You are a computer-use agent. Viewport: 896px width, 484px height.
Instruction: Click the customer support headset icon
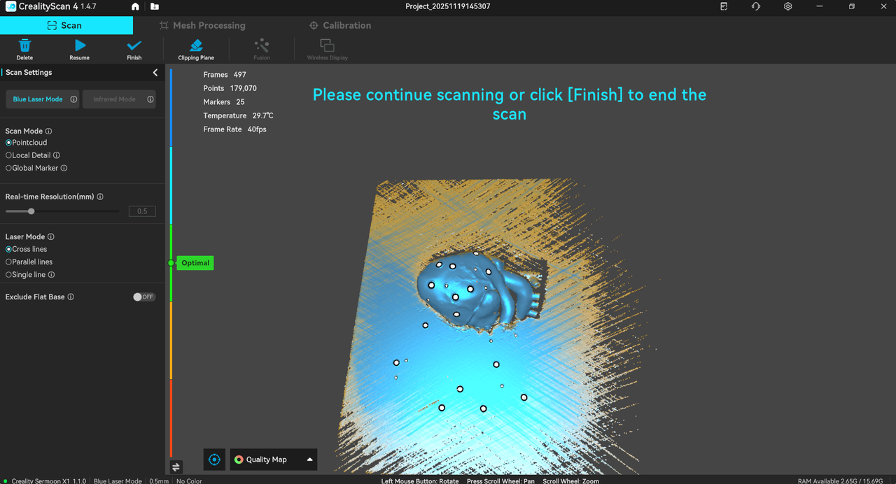click(x=755, y=6)
